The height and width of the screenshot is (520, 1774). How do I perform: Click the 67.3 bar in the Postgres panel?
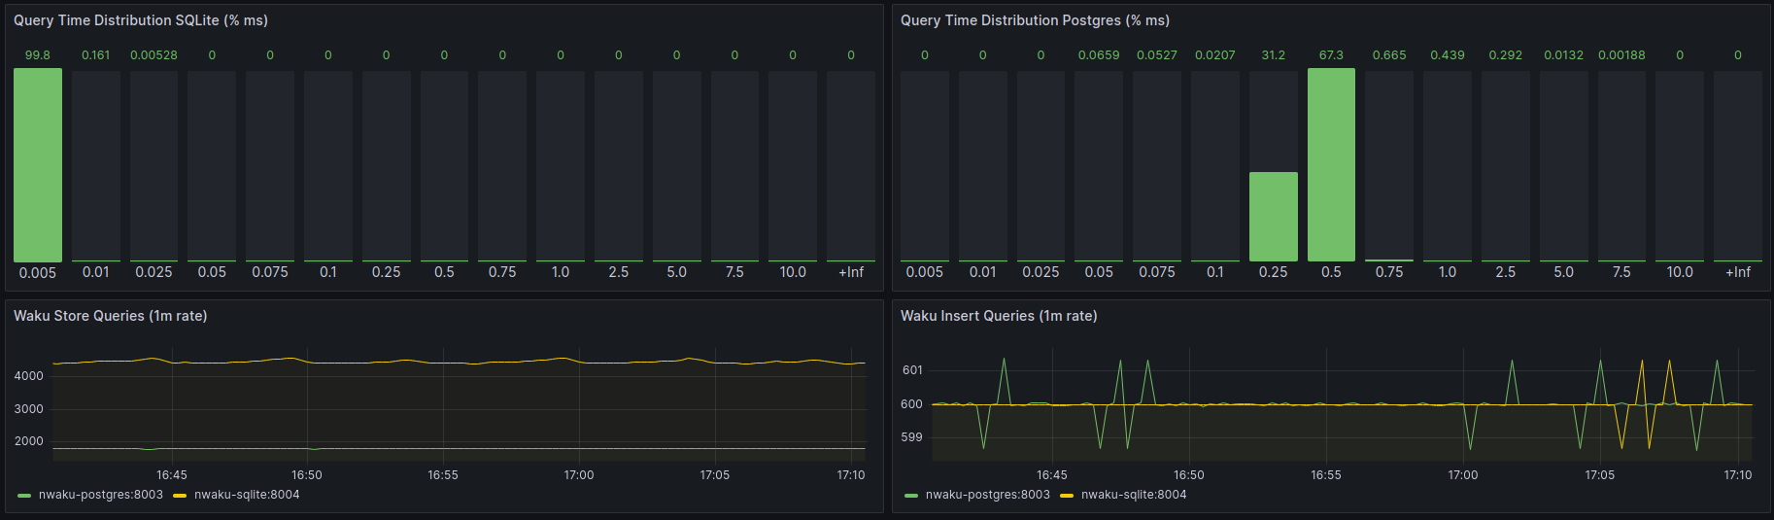(x=1331, y=165)
